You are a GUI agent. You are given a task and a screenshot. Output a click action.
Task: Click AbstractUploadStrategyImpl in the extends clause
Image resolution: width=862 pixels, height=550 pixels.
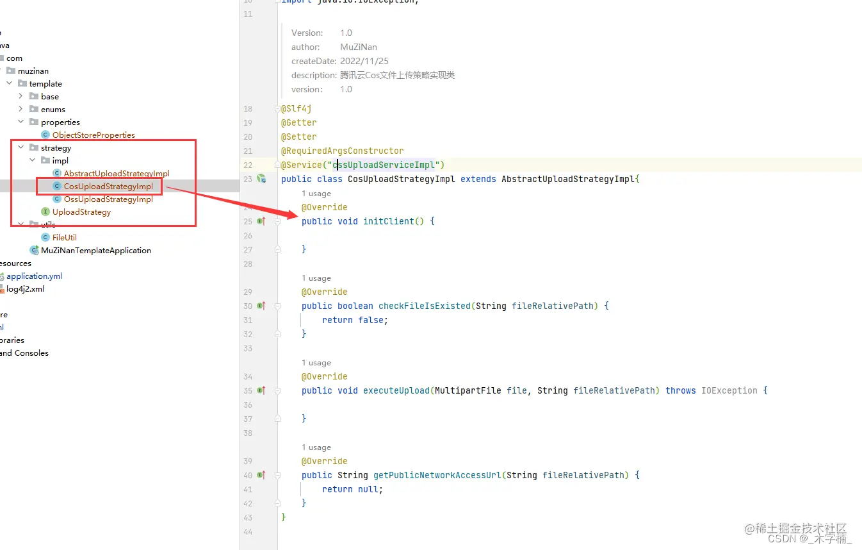568,179
